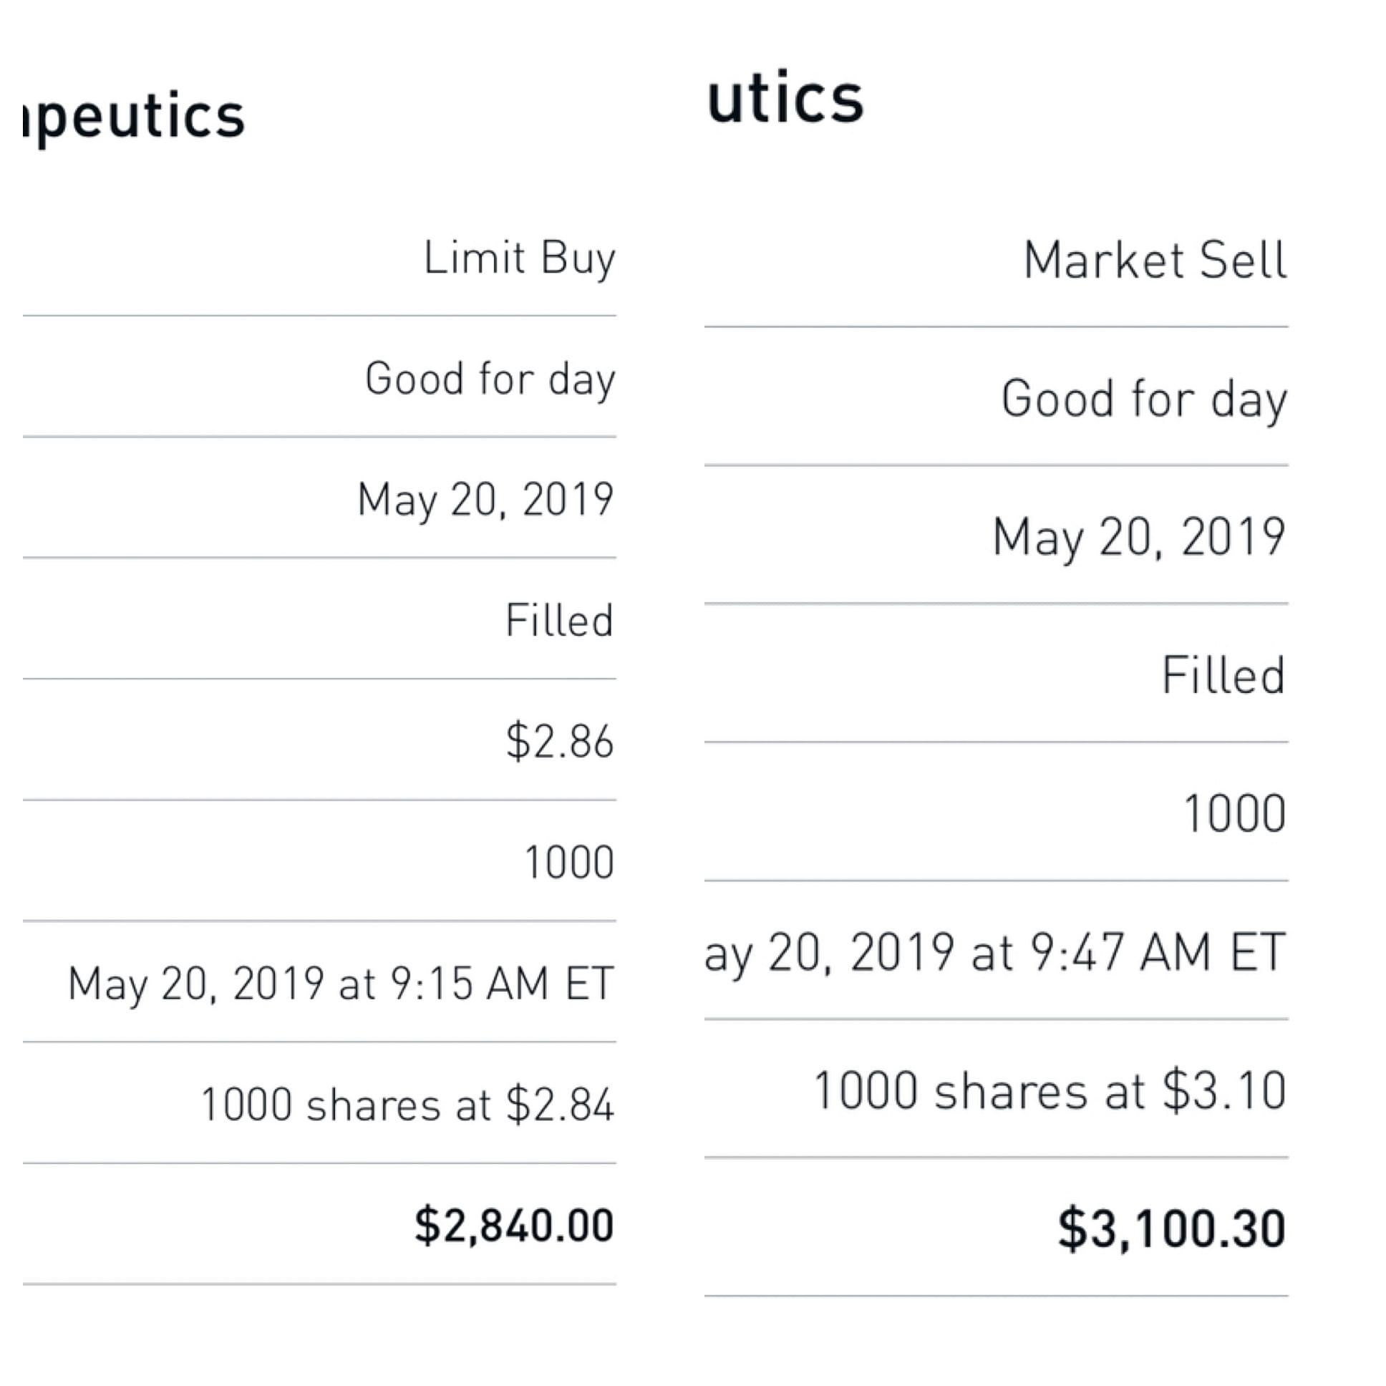Click the $2,840.00 total amount

click(x=513, y=1225)
